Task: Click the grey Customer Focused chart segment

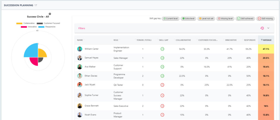Action: tap(40, 59)
